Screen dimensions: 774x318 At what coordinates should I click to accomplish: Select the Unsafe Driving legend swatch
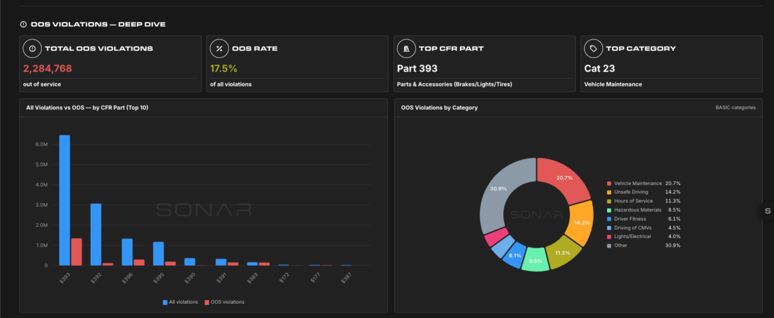[x=610, y=192]
